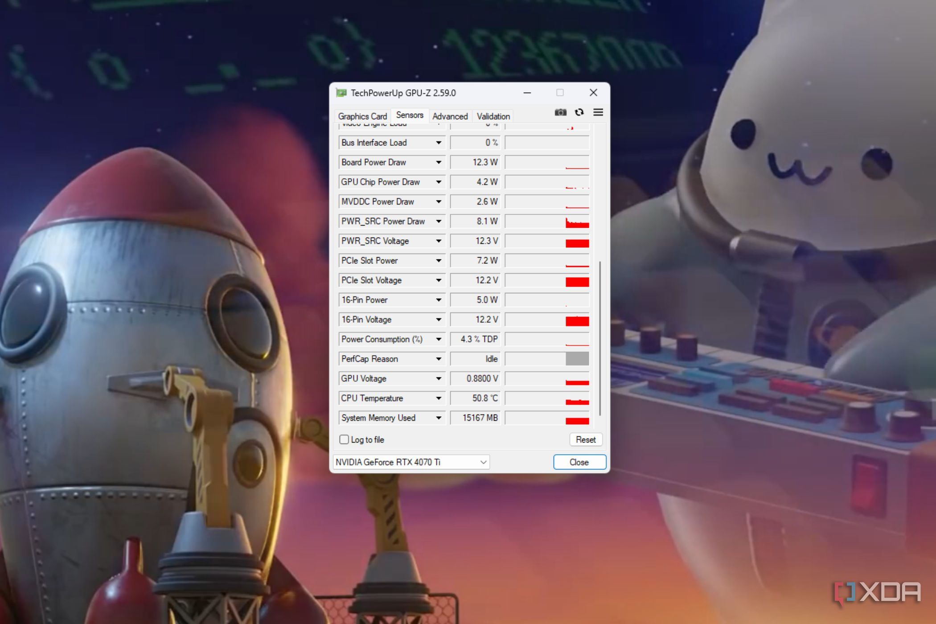Click the MVDDC Power Draw value 2.6 W

tap(475, 201)
